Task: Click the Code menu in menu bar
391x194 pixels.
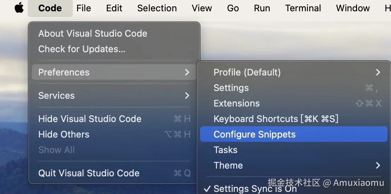Action: (x=50, y=8)
